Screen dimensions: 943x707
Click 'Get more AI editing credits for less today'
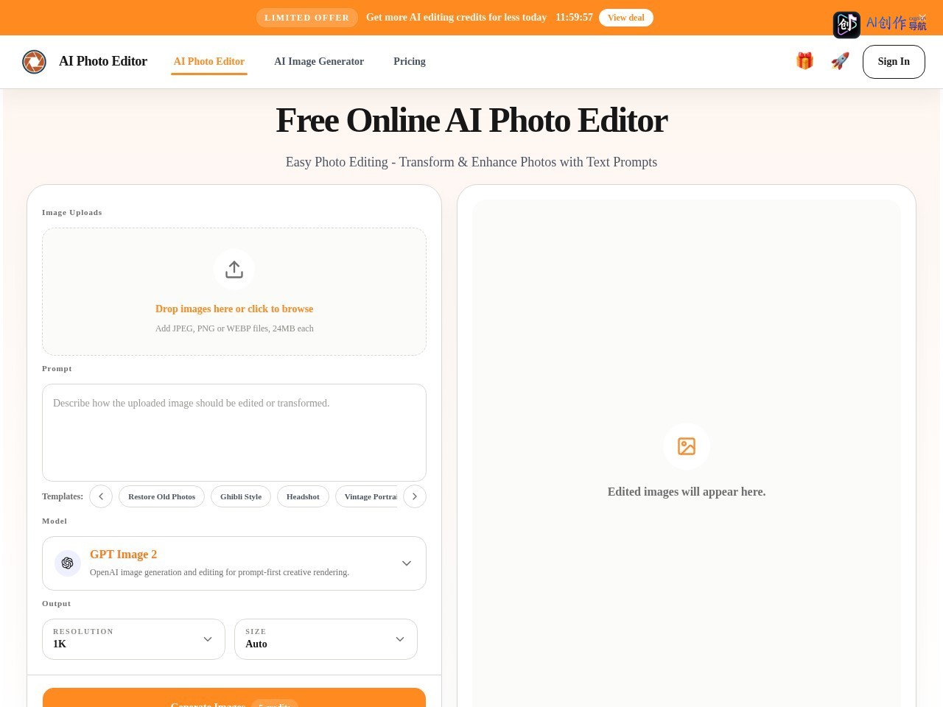(x=456, y=18)
